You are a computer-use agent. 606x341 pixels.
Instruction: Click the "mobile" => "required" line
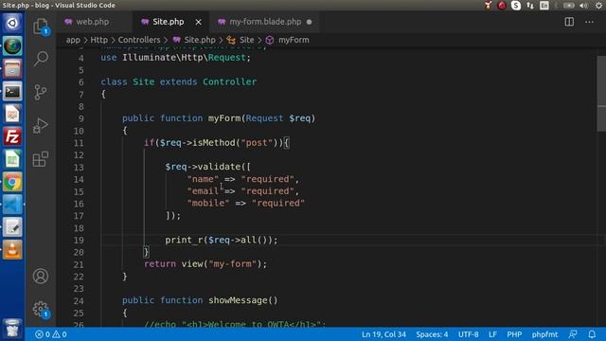tap(246, 204)
